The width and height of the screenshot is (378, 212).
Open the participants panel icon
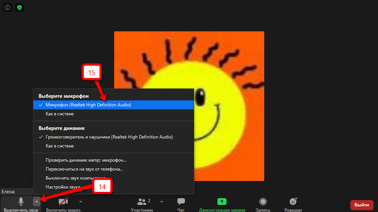coord(142,202)
